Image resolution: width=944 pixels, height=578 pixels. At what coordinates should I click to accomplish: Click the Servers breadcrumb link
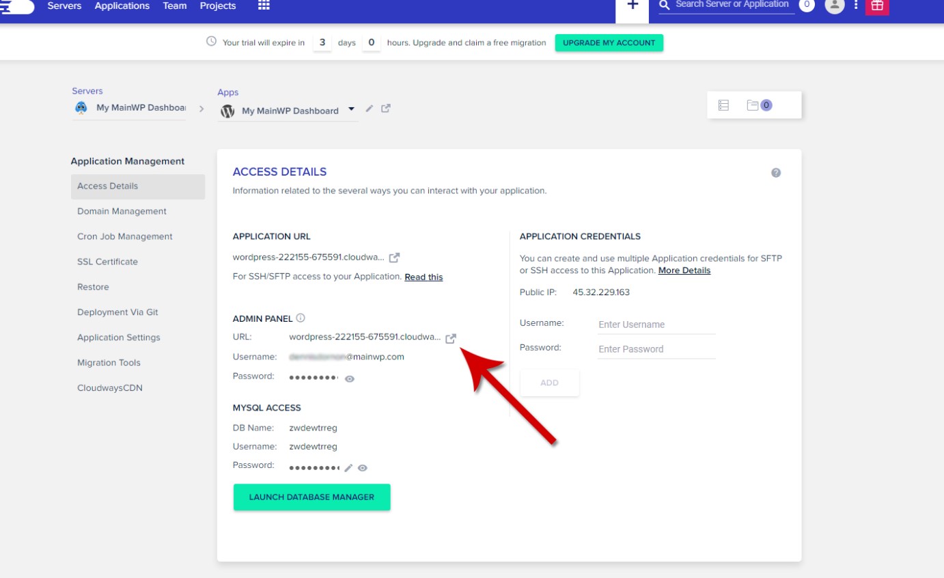[x=87, y=91]
